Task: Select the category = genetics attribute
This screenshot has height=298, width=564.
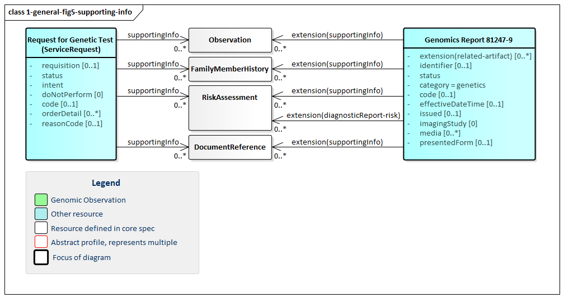Action: pos(452,85)
